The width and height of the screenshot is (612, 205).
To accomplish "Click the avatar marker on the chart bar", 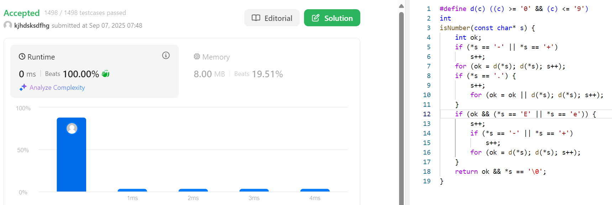I will tap(72, 128).
